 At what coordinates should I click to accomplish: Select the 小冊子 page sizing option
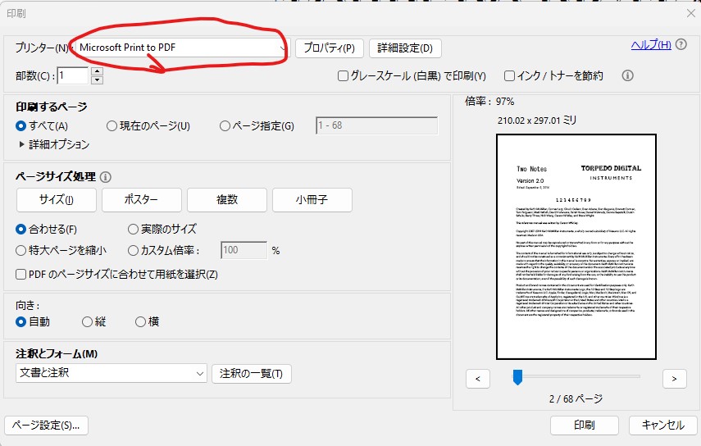pyautogui.click(x=312, y=200)
